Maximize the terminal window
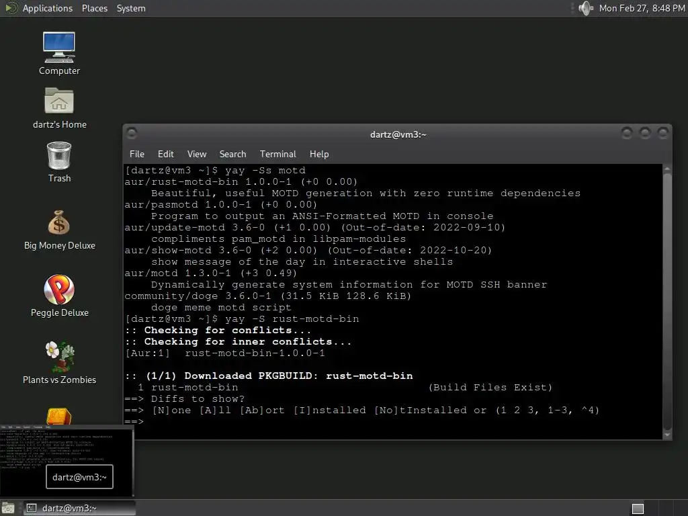Viewport: 688px width, 516px height. pos(644,132)
